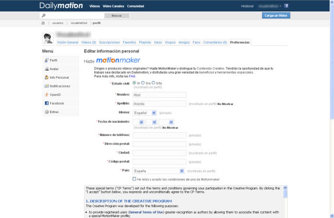Click page scrollbar down arrow
334x218 pixels.
(x=332, y=216)
